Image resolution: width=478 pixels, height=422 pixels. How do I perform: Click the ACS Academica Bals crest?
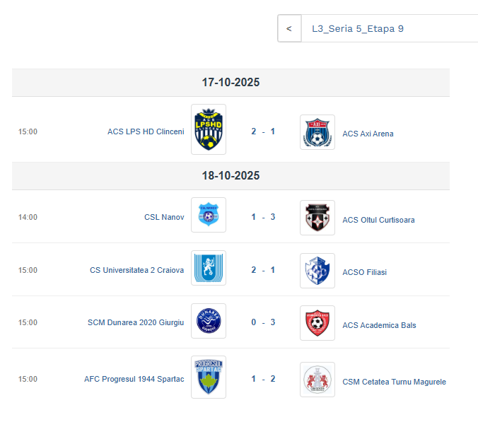(x=317, y=323)
